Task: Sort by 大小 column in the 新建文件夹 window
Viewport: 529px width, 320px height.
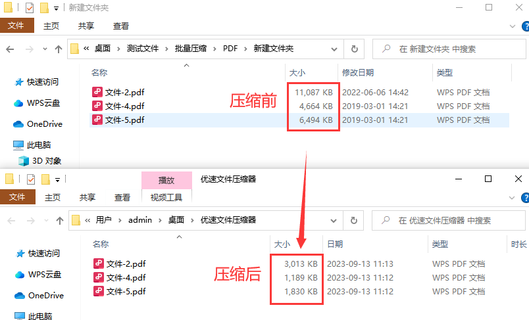Action: 297,73
